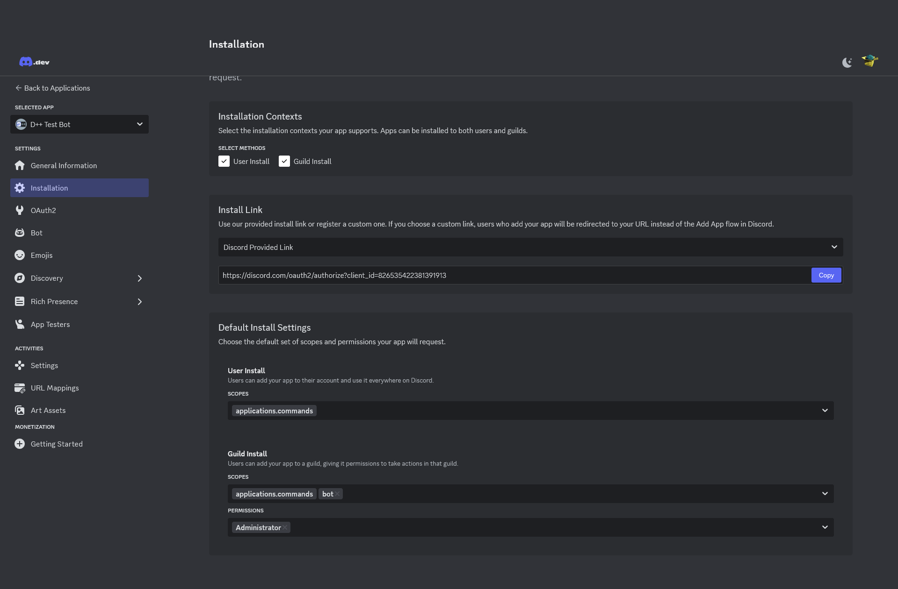This screenshot has height=589, width=898.
Task: Toggle dark mode moon icon
Action: click(847, 63)
